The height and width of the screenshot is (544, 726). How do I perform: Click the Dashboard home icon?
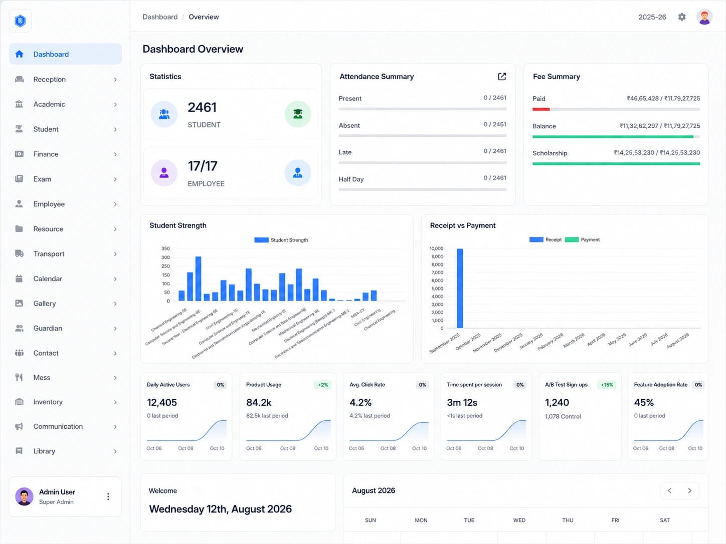tap(19, 54)
